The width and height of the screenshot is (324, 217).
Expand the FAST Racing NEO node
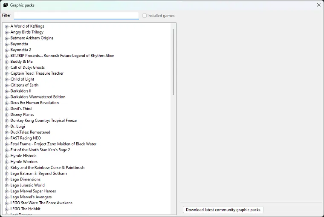7,138
